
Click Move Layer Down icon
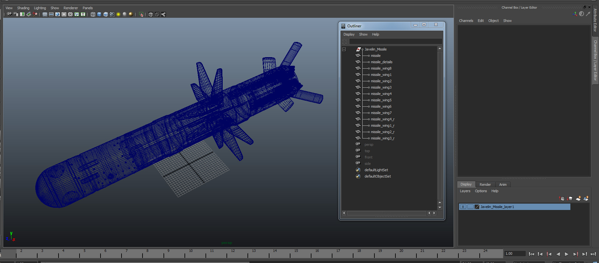[x=570, y=199]
